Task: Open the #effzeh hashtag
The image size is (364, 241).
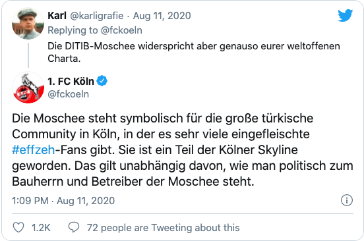Action: pyautogui.click(x=34, y=150)
